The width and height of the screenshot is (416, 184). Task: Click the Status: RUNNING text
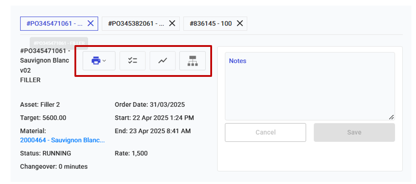point(46,153)
